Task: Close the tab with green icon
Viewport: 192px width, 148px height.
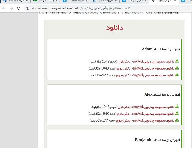Action: click(57, 1)
